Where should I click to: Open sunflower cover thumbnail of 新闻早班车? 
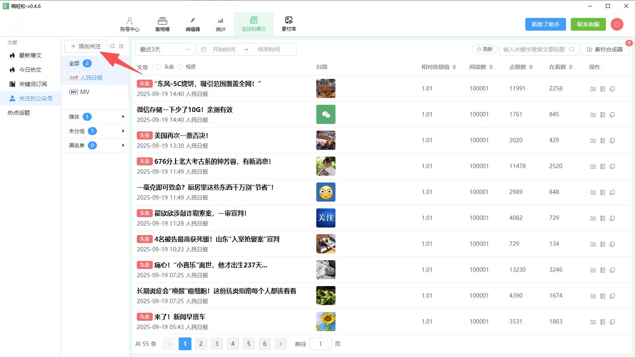click(x=326, y=322)
